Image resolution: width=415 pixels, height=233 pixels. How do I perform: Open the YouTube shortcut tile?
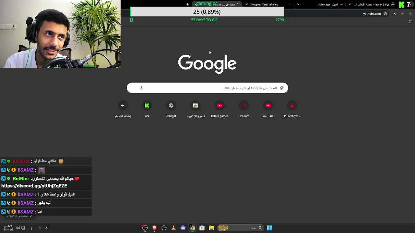(268, 109)
